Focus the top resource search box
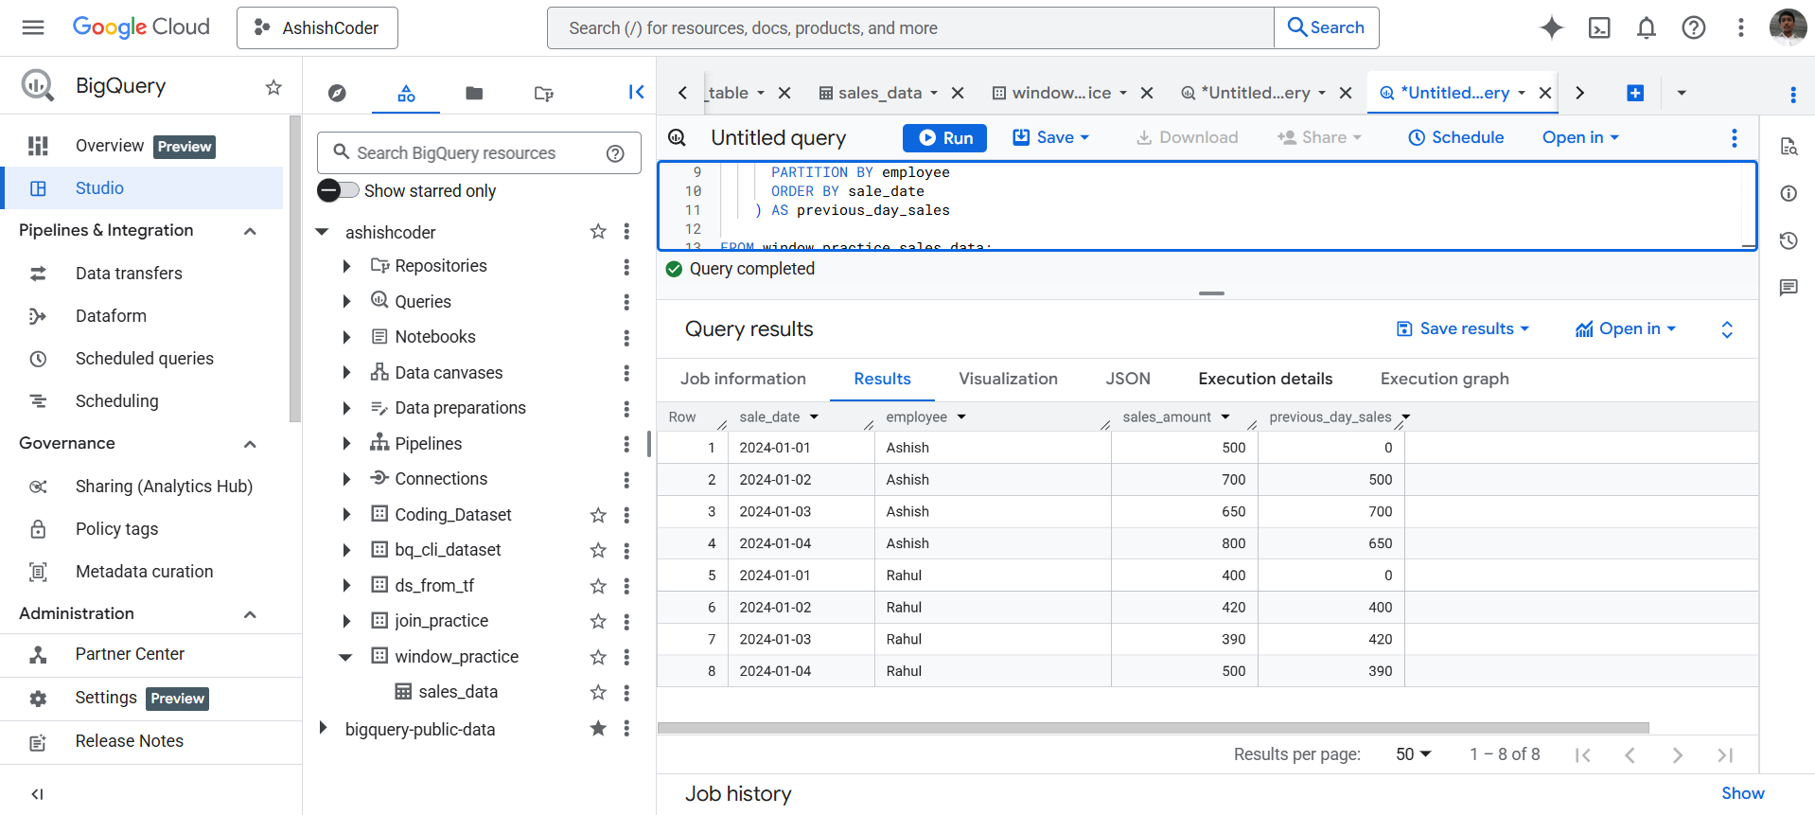This screenshot has height=815, width=1815. [910, 27]
